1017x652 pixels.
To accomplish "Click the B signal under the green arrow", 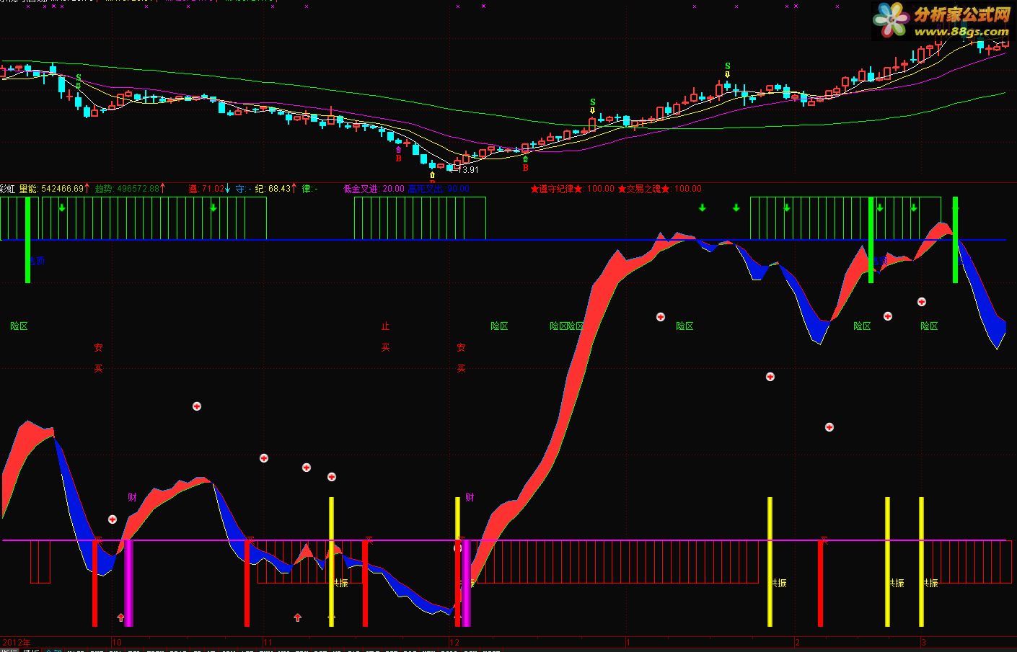I will pyautogui.click(x=525, y=167).
